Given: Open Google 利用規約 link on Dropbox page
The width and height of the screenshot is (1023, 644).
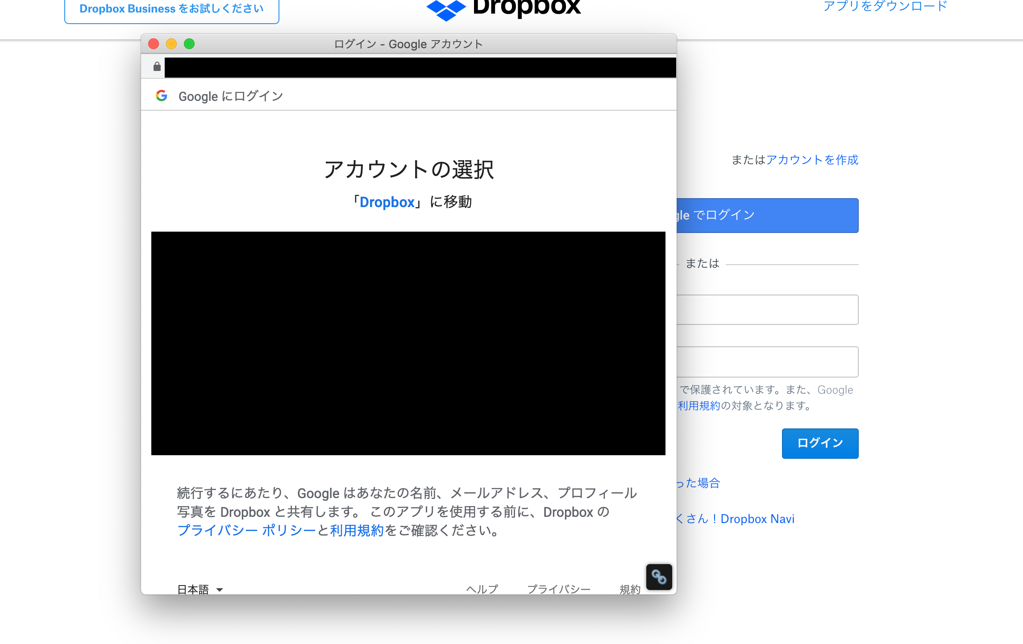Looking at the screenshot, I should point(699,406).
